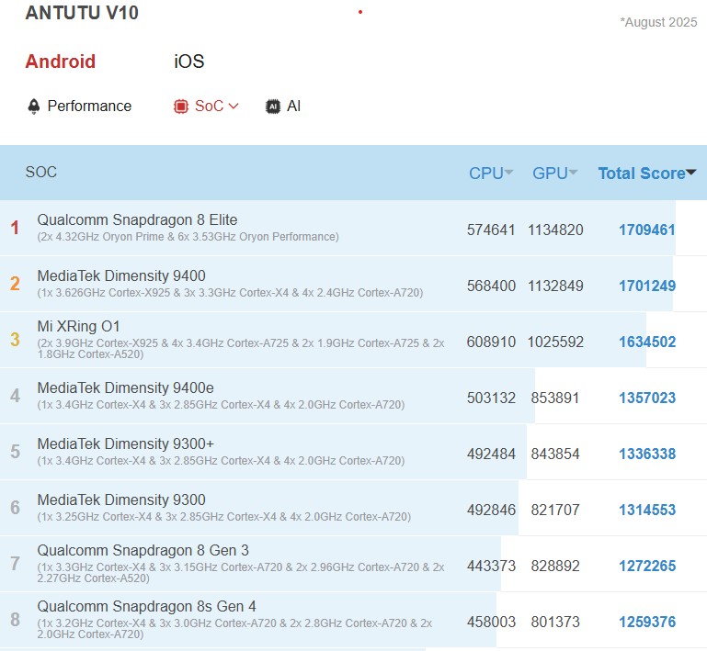Select the SoC tab label
Image resolution: width=707 pixels, height=651 pixels.
209,107
